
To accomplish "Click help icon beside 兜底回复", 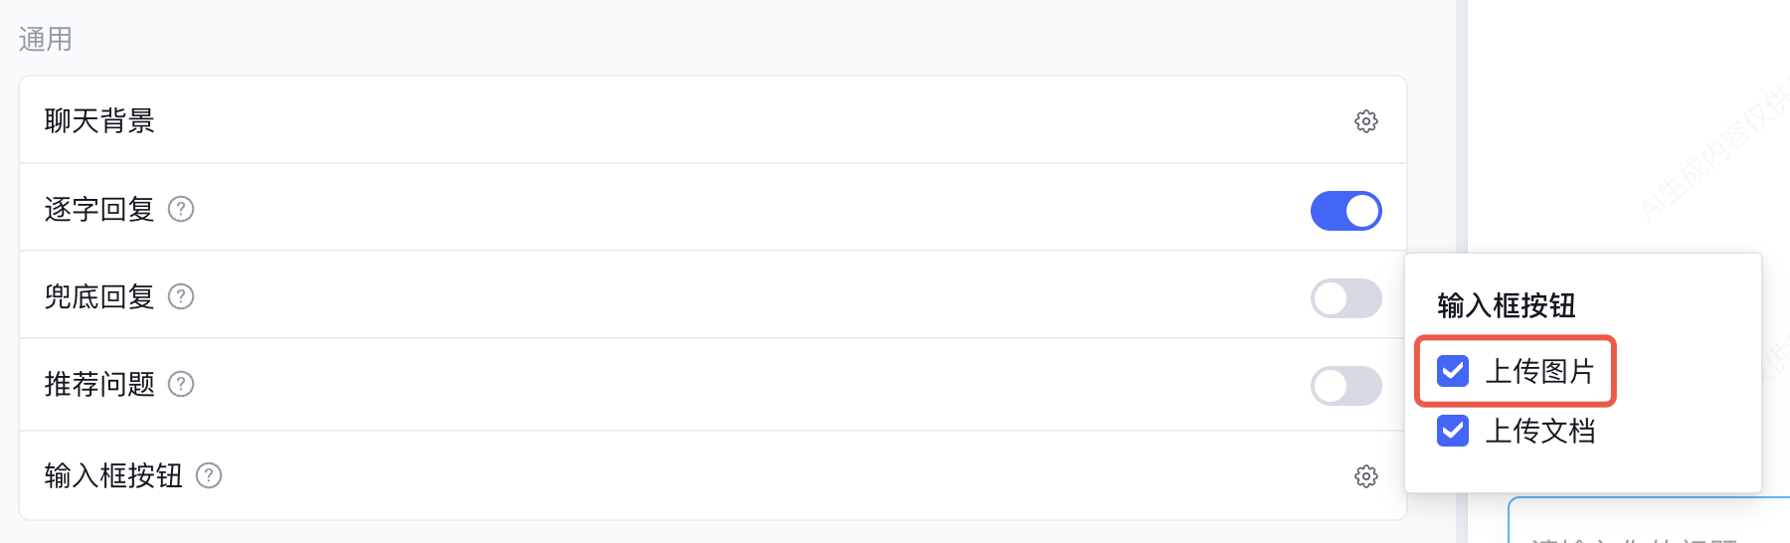I will 181,296.
